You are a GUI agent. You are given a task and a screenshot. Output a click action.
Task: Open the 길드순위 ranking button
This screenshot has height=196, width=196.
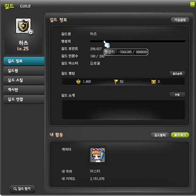[x=177, y=74]
